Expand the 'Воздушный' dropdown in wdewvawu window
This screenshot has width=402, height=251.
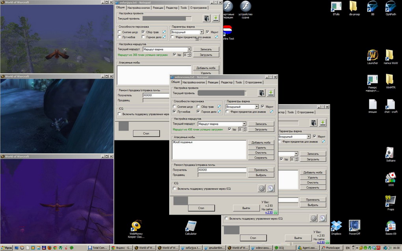point(256,107)
